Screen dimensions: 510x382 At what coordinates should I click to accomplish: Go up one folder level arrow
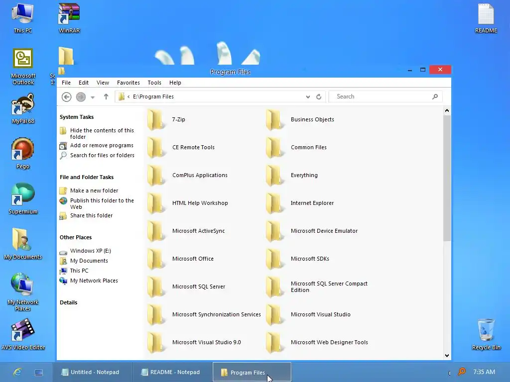click(106, 96)
